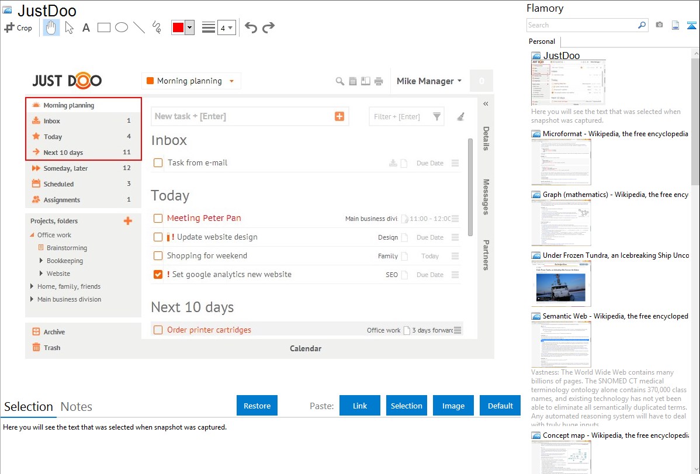Collapse the Office work folder
The height and width of the screenshot is (474, 700).
click(x=32, y=235)
